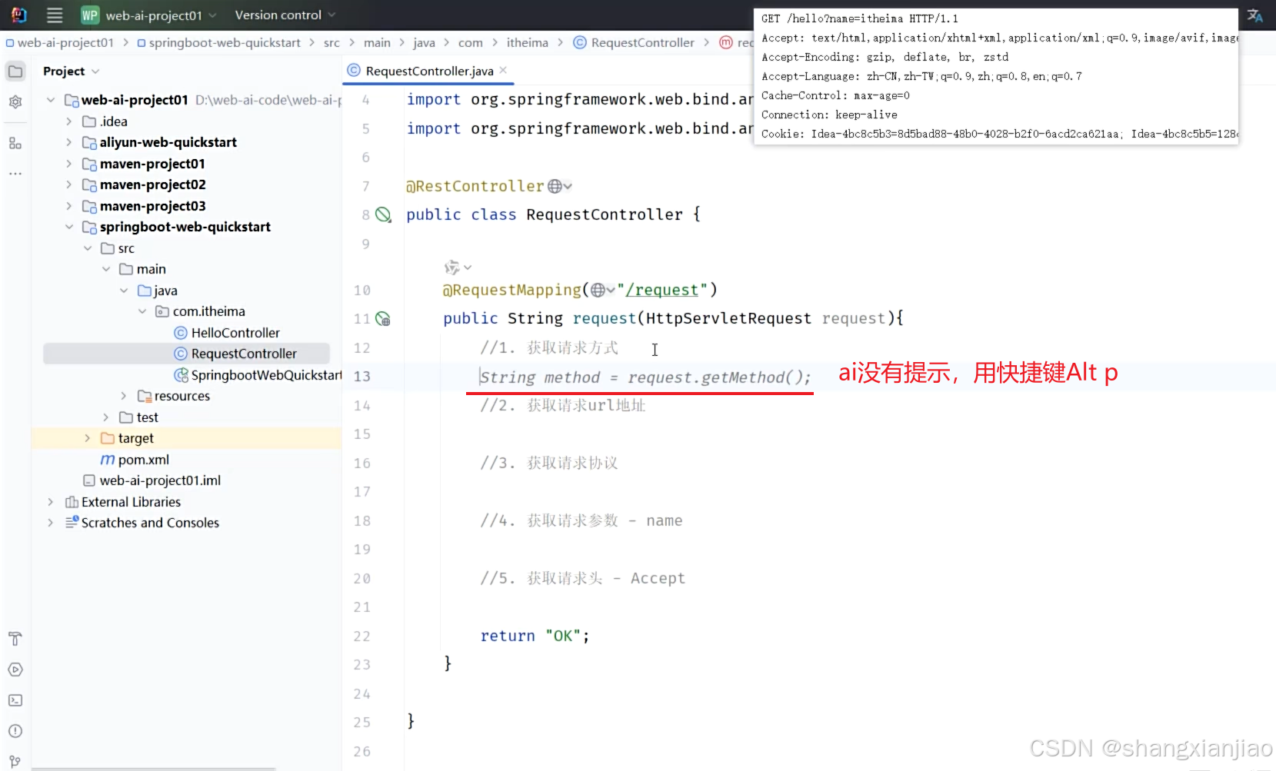Expand the .idea folder
Screen dimensions: 1276x771
69,121
